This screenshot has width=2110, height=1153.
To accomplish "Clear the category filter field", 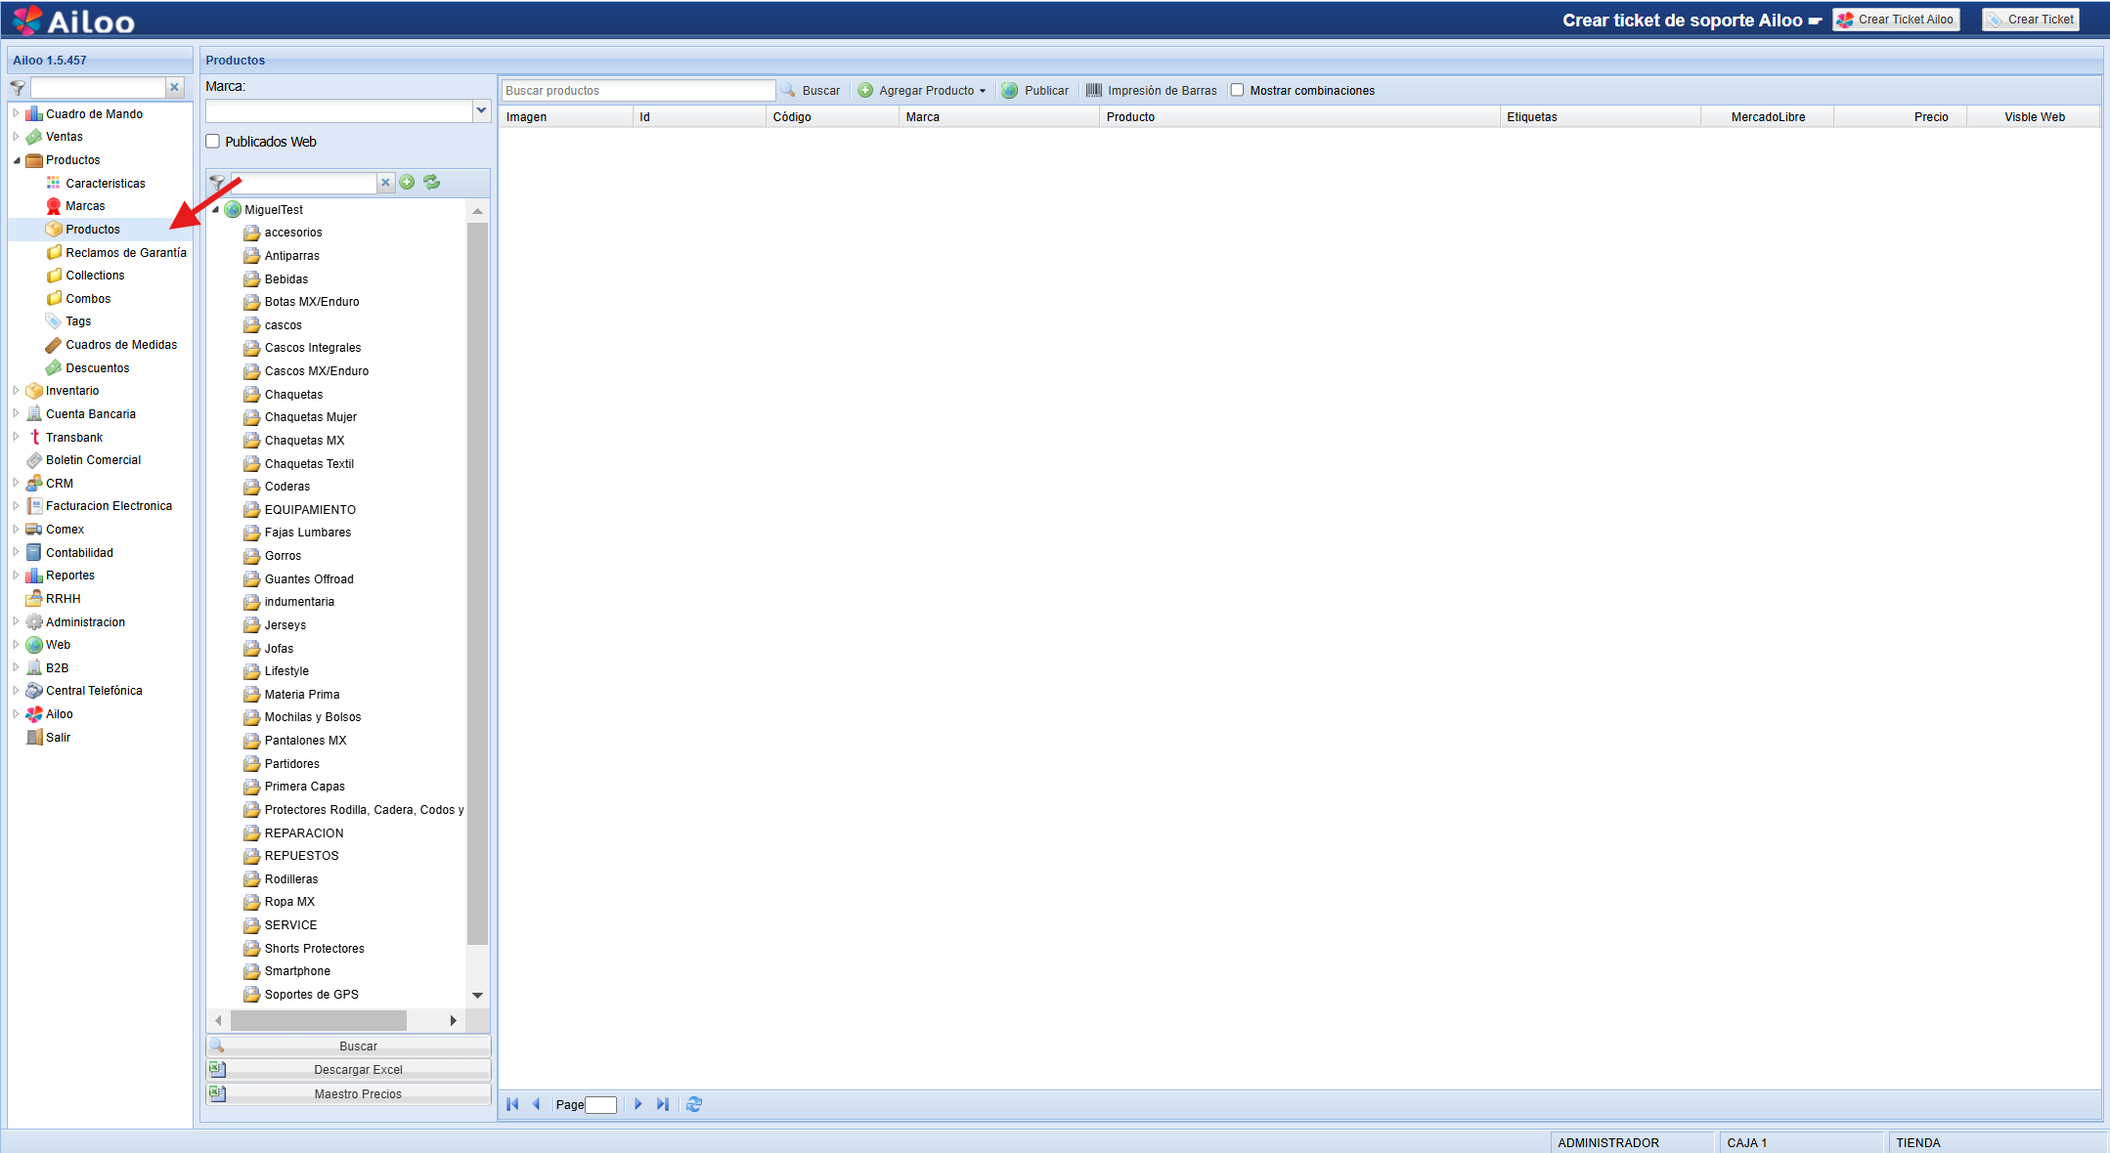I will click(386, 183).
